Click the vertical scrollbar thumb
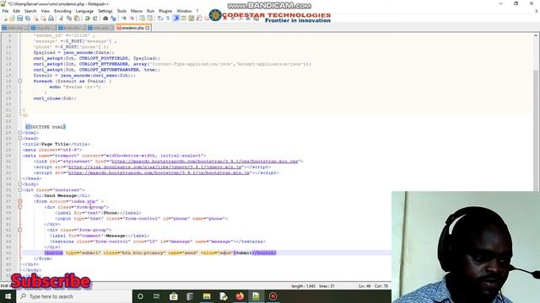The height and width of the screenshot is (303, 540). point(537,130)
